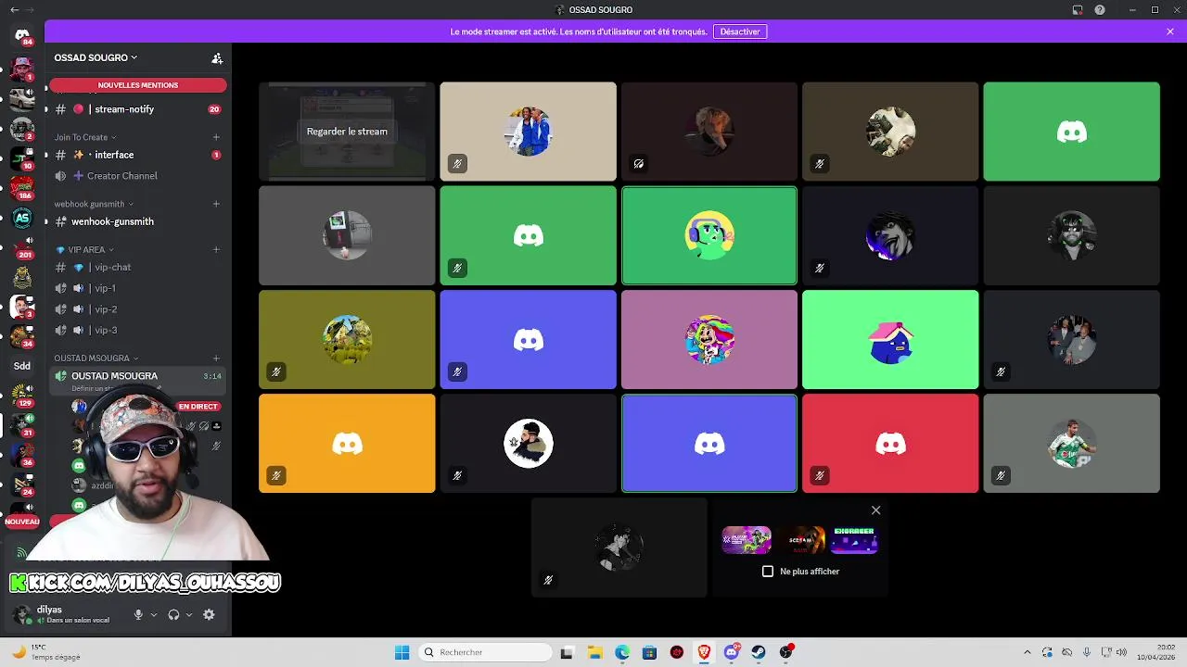Open microphone input options arrow
This screenshot has width=1187, height=667.
pos(154,614)
